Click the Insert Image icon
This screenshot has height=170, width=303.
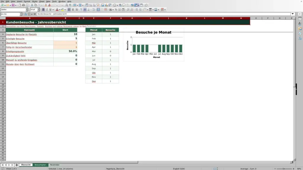pos(103,5)
